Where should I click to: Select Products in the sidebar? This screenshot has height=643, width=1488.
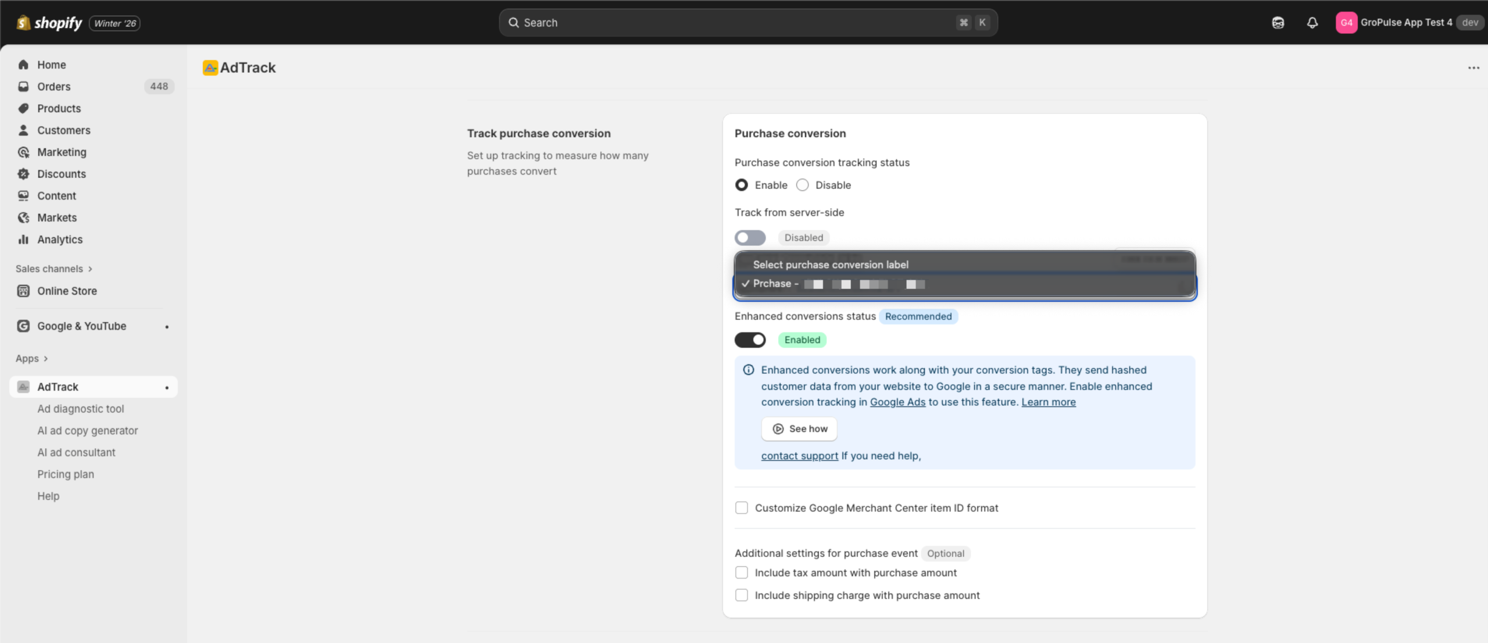[x=59, y=108]
